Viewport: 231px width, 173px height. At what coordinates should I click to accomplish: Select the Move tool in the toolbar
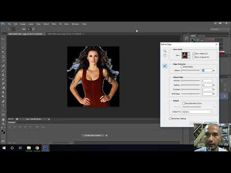(x=3, y=39)
